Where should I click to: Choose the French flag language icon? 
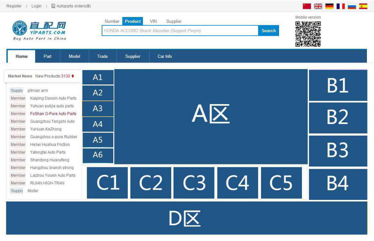[x=341, y=6]
